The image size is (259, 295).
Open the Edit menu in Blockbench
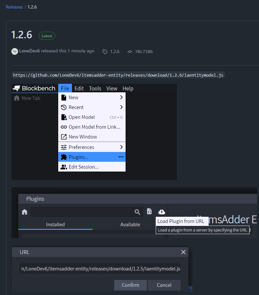[79, 88]
